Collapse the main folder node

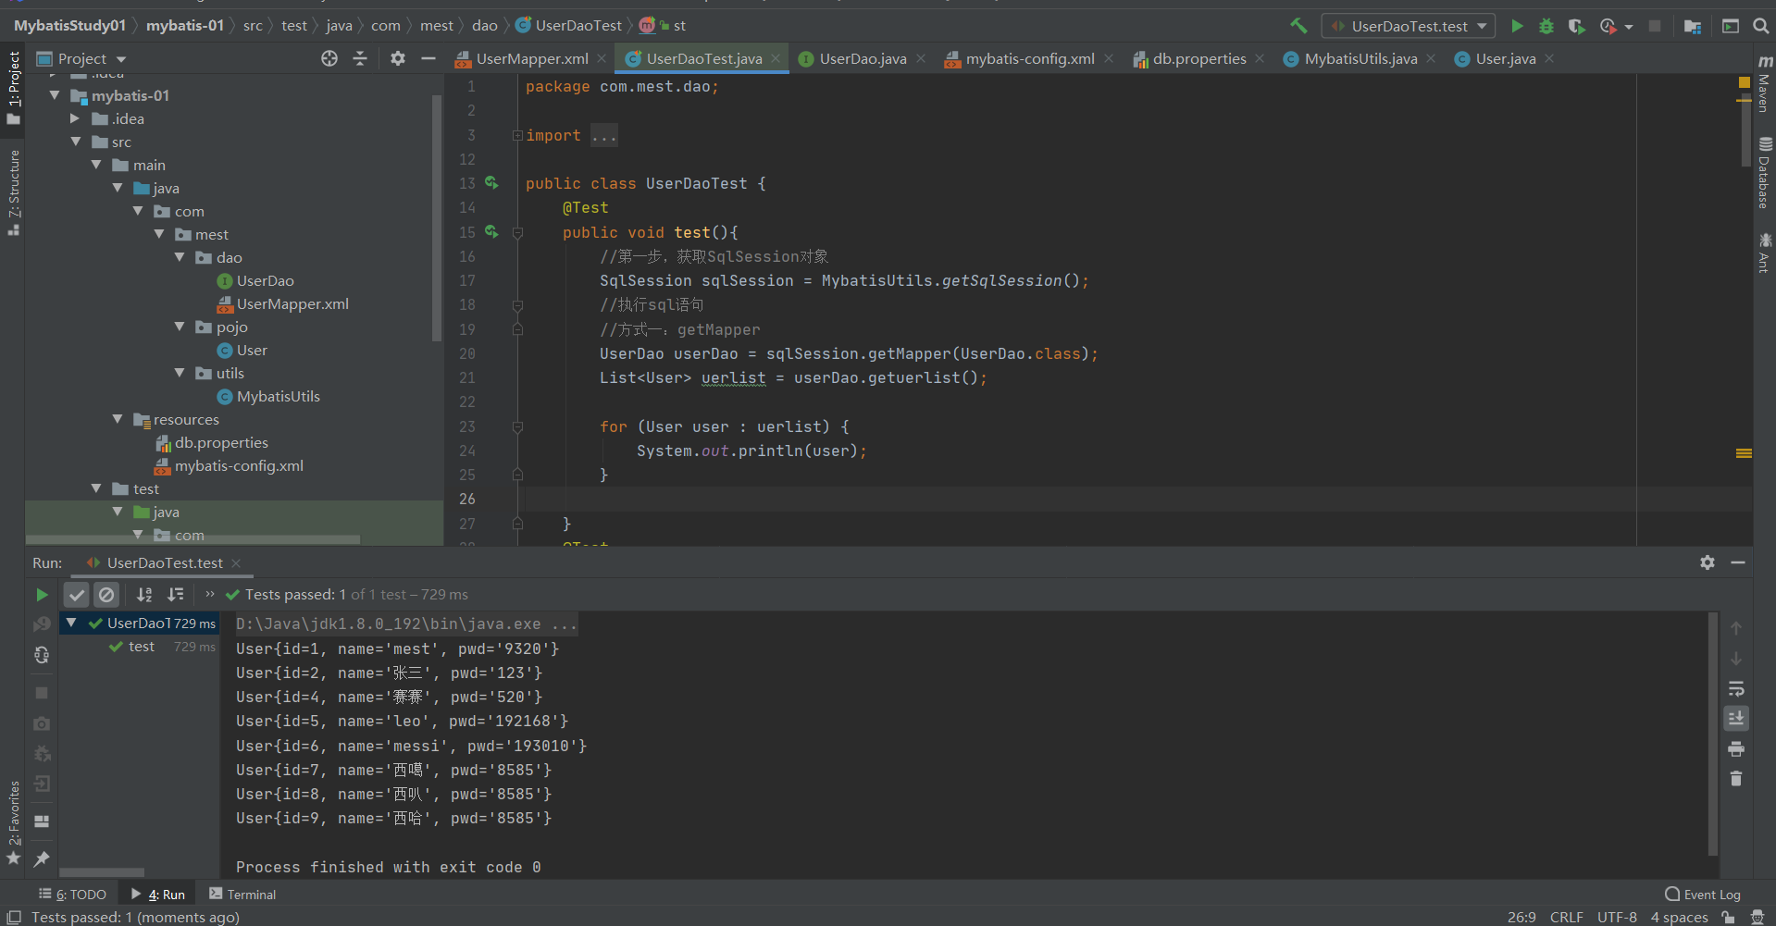point(96,165)
